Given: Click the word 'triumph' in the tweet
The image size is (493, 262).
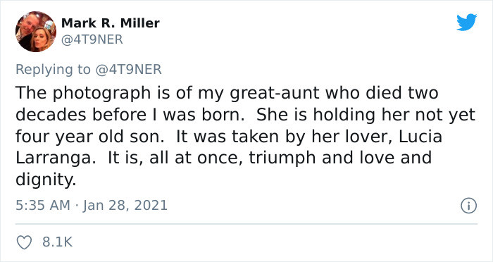Looking at the screenshot, I should tap(282, 158).
